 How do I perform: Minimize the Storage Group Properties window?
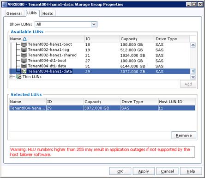pyautogui.click(x=188, y=4)
